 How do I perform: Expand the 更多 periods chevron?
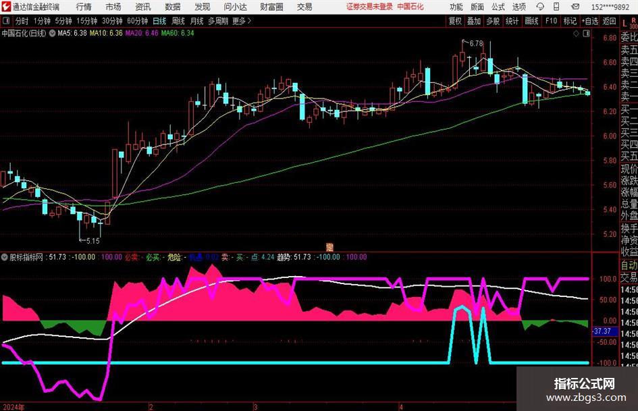pos(250,21)
